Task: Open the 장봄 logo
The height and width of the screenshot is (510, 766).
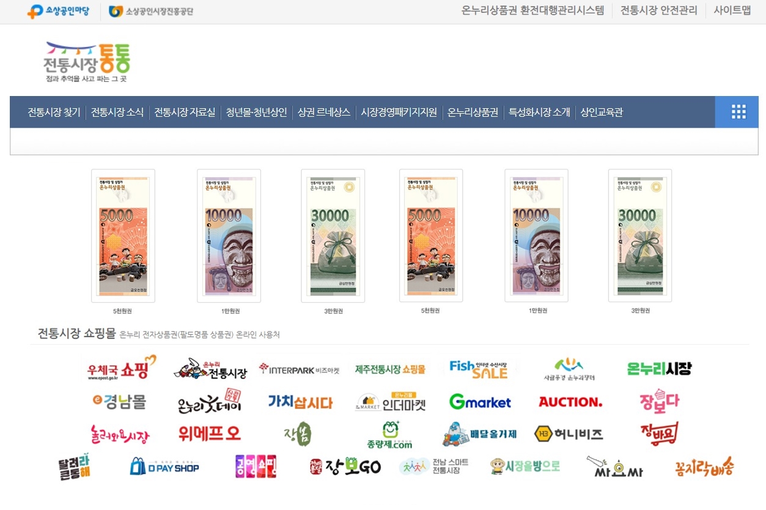Action: (x=298, y=434)
